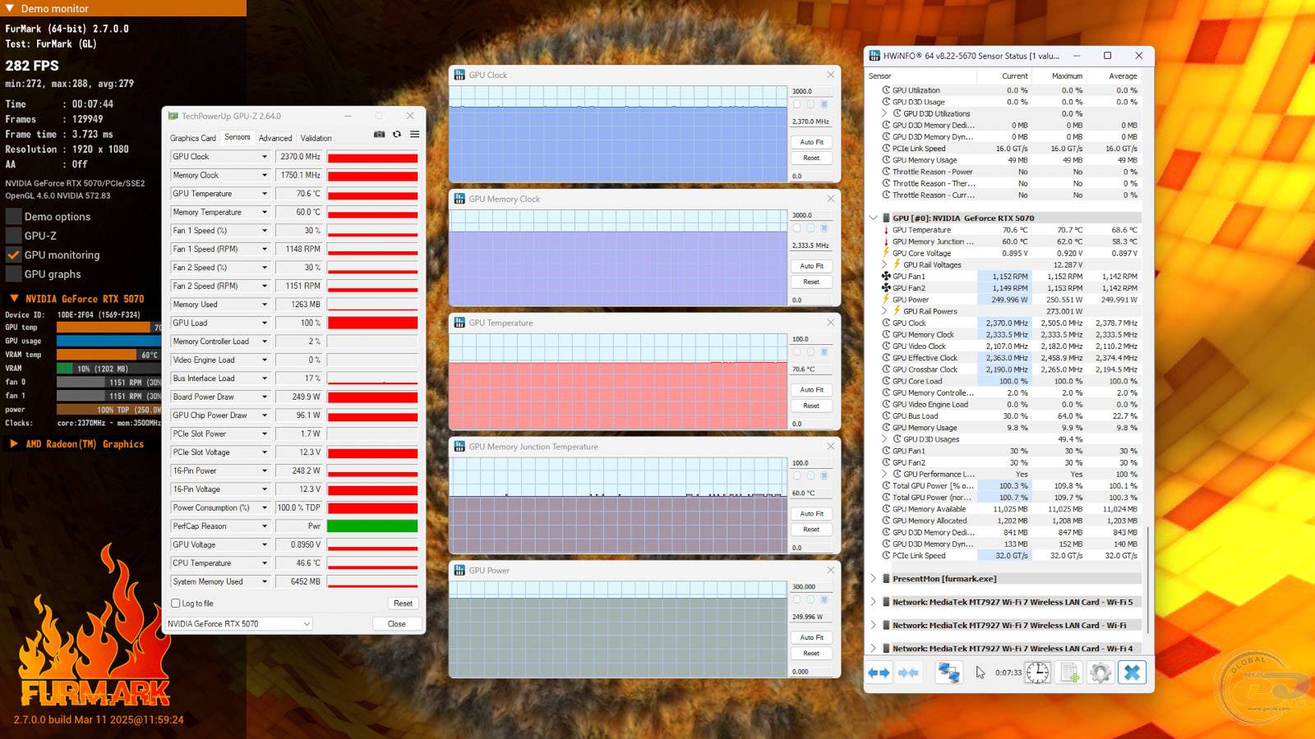Expand the PresentMon [furmark.exe] group
Viewport: 1315px width, 739px height.
coord(873,579)
